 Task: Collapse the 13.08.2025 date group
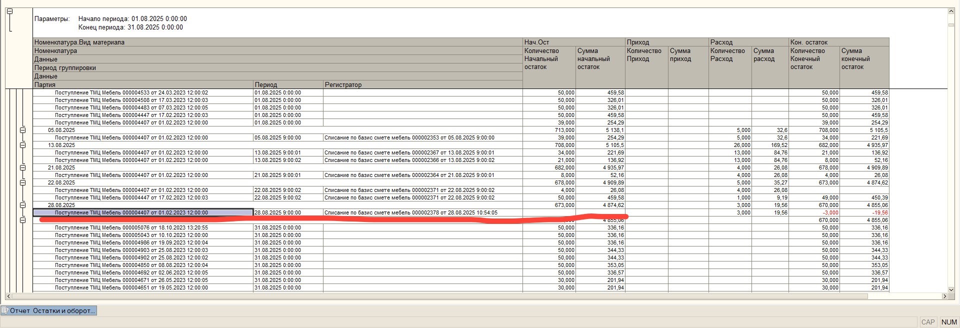tap(22, 145)
